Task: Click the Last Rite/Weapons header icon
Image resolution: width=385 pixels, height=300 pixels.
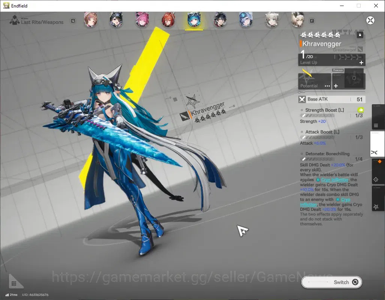Action: coord(14,20)
